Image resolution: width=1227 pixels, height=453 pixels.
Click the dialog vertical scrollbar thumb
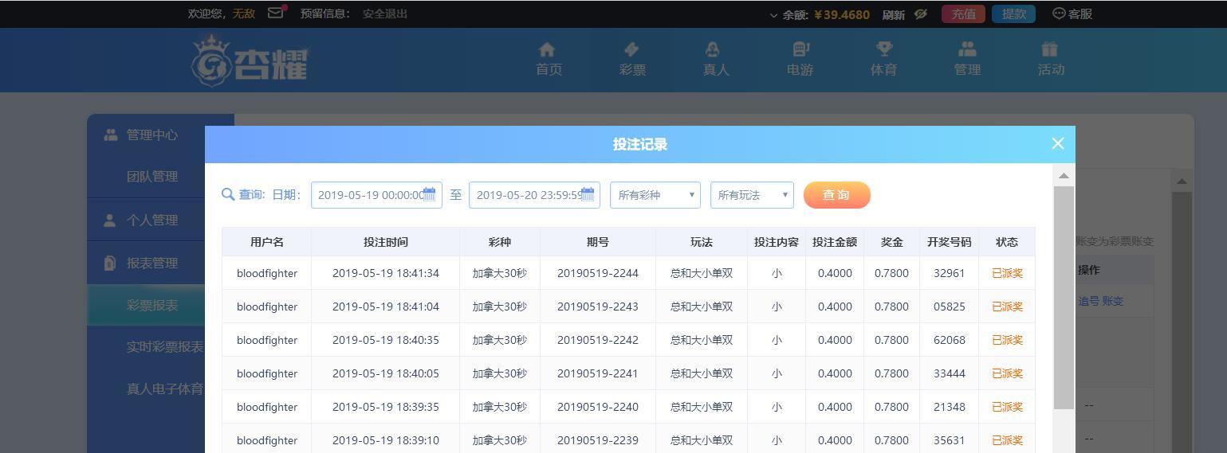click(1064, 298)
